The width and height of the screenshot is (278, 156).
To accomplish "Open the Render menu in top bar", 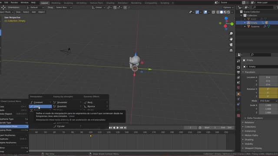I will pos(14,3).
